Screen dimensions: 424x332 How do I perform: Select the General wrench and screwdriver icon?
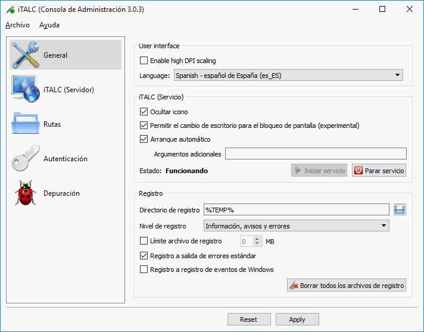26,55
